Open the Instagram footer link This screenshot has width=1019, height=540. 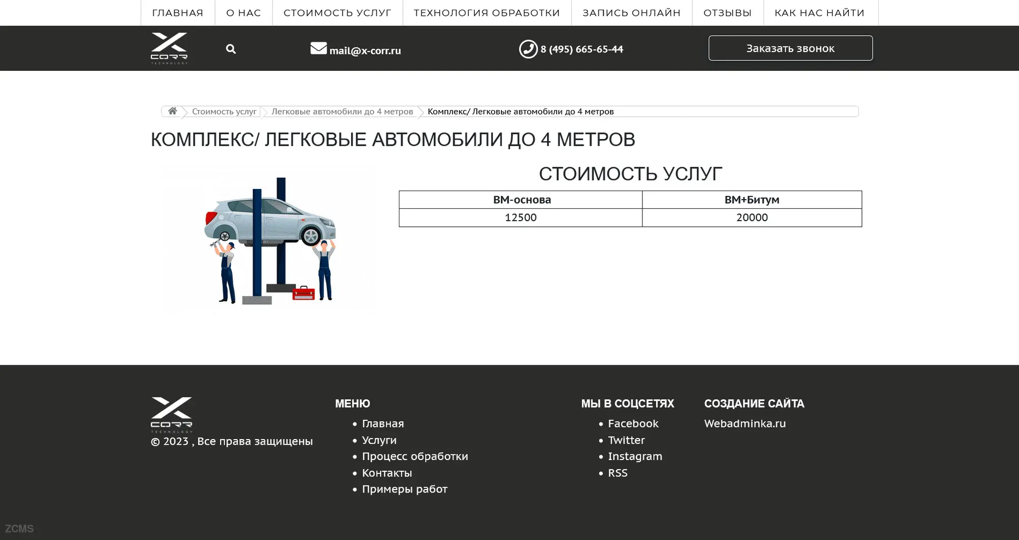(x=635, y=456)
